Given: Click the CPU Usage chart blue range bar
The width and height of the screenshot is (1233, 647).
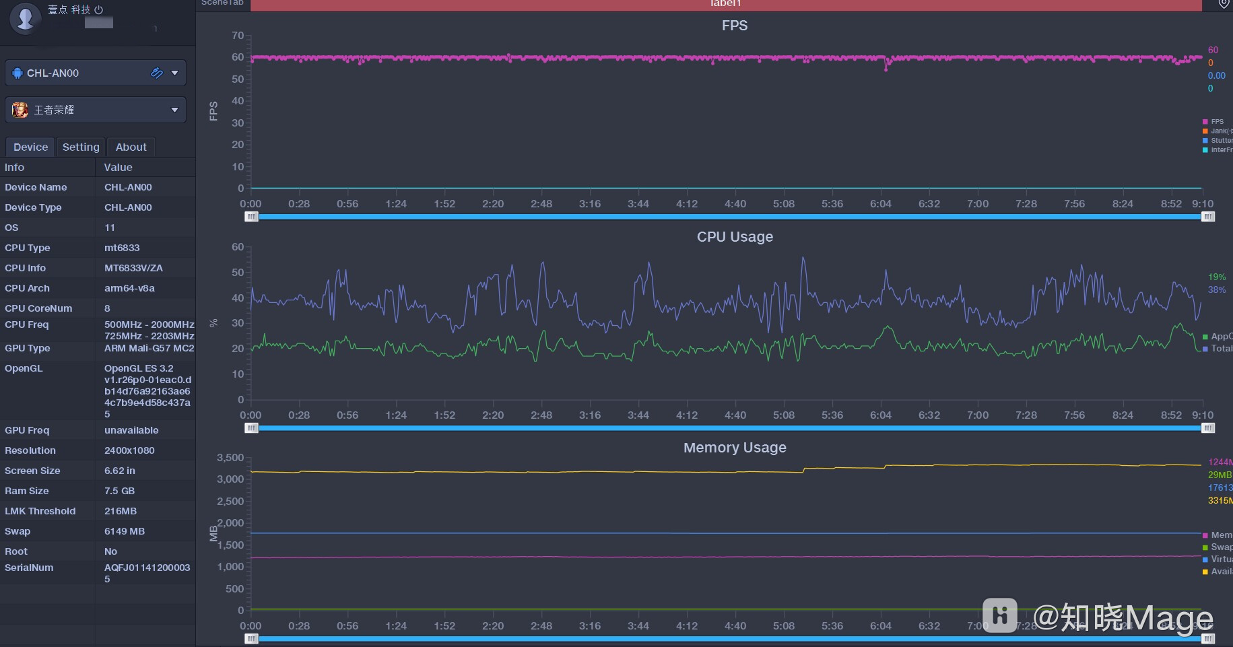Looking at the screenshot, I should (x=730, y=428).
